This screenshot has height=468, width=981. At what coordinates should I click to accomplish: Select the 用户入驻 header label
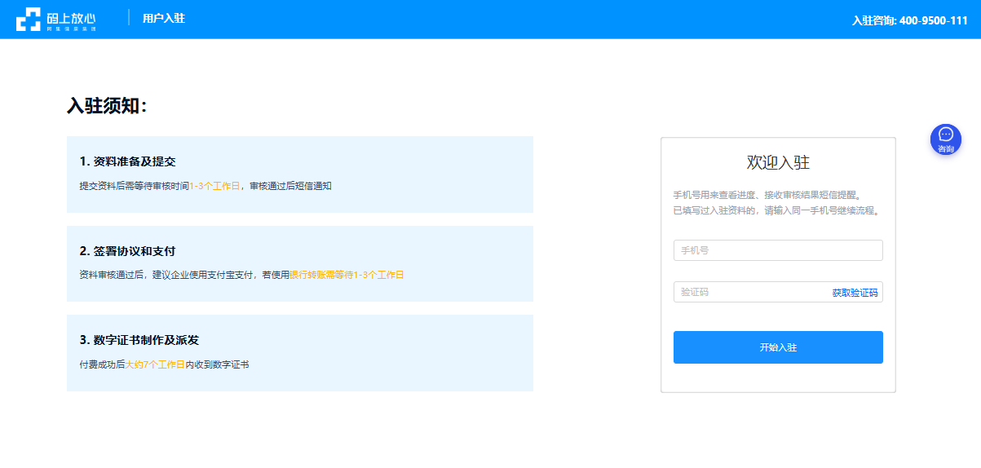(x=163, y=18)
